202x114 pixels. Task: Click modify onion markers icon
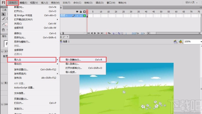(x=122, y=33)
